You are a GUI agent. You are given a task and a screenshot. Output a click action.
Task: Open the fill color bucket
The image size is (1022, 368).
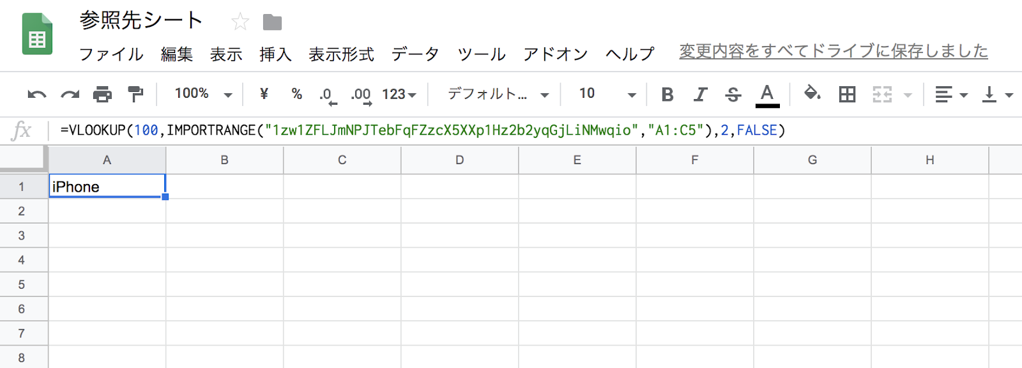[812, 93]
